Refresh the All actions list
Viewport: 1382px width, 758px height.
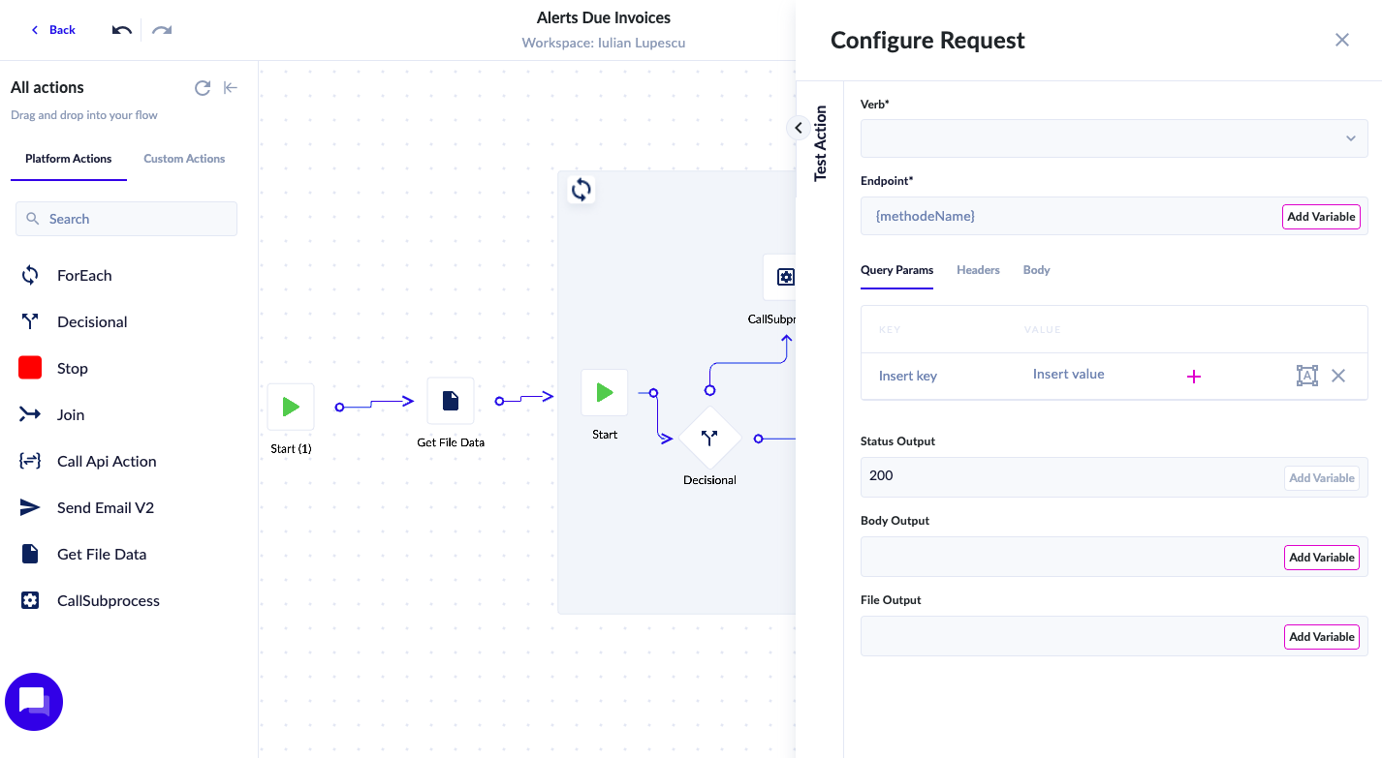pos(203,88)
